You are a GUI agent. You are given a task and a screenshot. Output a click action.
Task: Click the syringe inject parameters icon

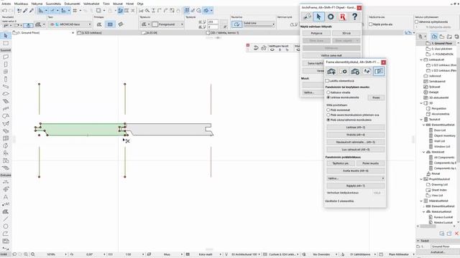[31, 11]
